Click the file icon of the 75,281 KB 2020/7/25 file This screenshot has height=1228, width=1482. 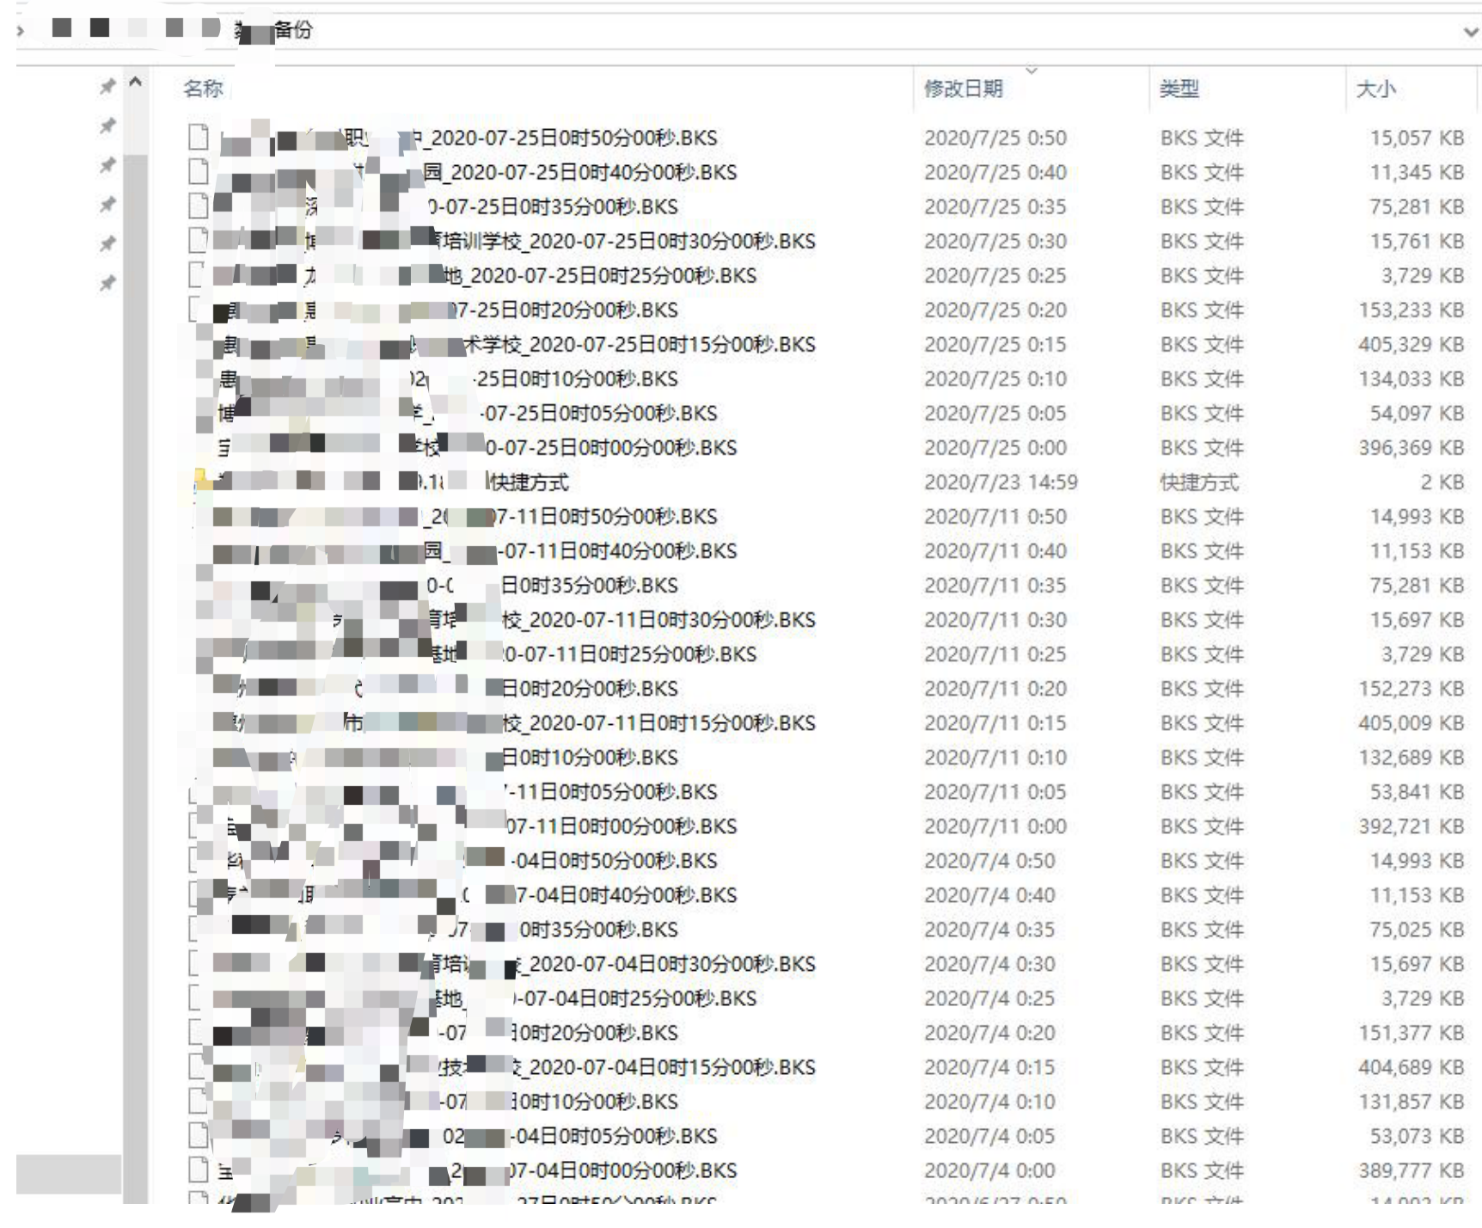(199, 206)
